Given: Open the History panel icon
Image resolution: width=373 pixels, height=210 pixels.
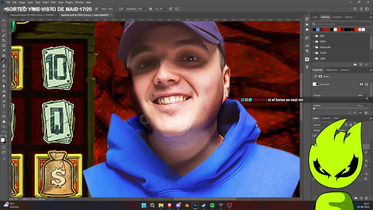Looking at the screenshot, I should [x=307, y=19].
